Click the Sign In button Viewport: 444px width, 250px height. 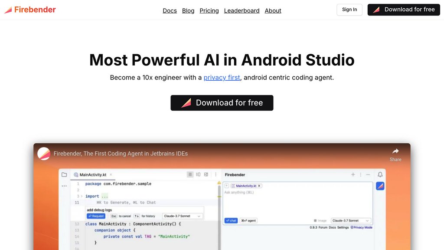pos(349,10)
